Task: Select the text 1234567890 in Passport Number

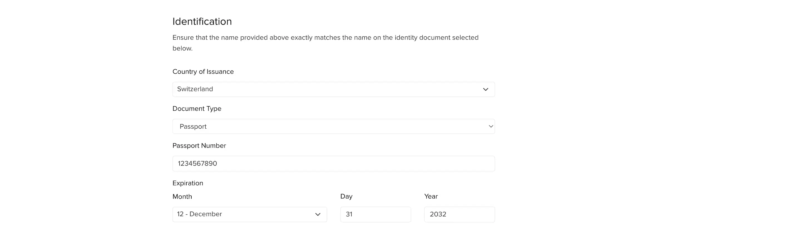Action: (x=197, y=164)
